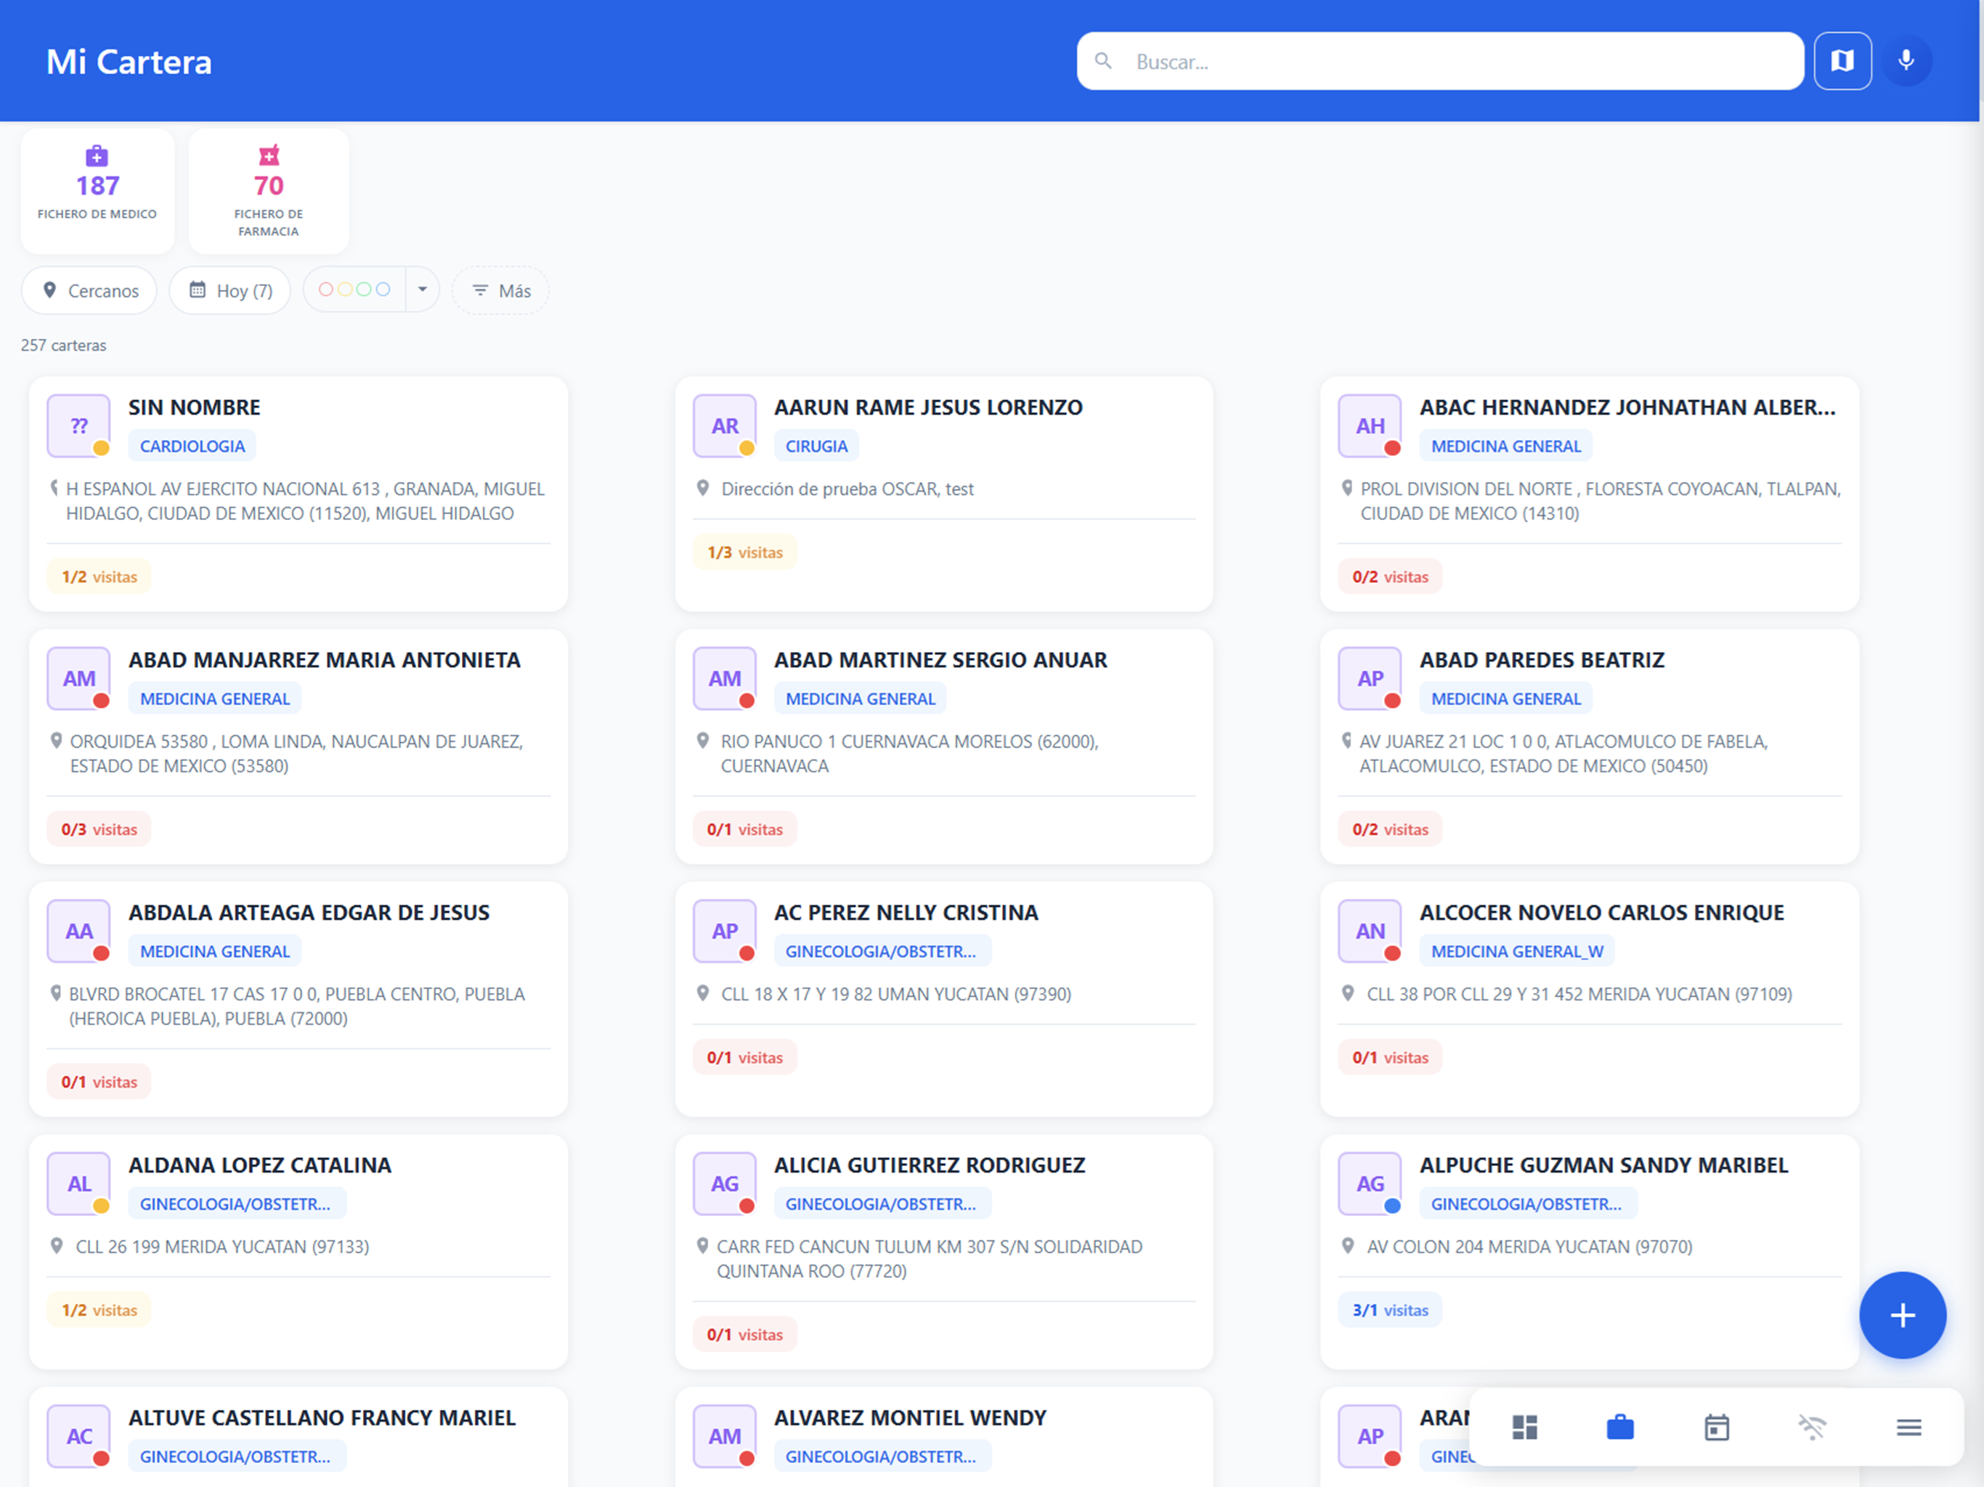The image size is (1984, 1487).
Task: Click the pink pharmacy icon above 70
Action: (269, 156)
